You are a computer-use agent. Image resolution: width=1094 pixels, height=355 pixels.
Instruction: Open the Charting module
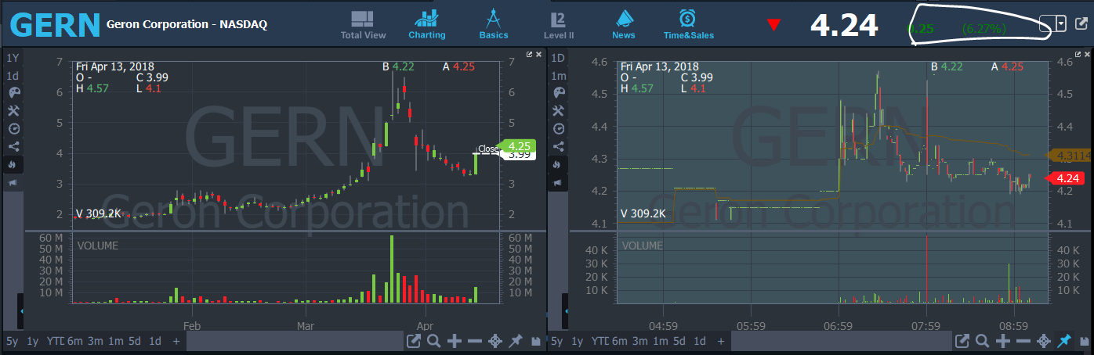426,24
